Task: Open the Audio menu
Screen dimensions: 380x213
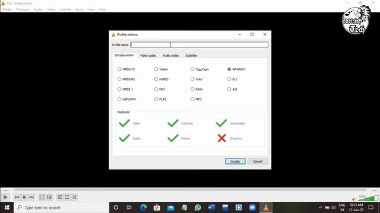Action: [x=38, y=9]
